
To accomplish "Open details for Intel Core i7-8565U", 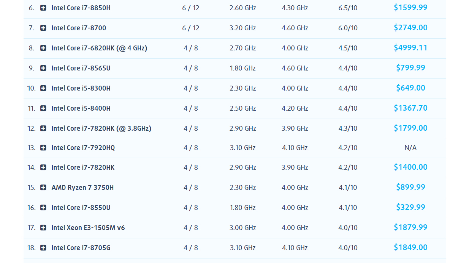I will click(x=43, y=68).
